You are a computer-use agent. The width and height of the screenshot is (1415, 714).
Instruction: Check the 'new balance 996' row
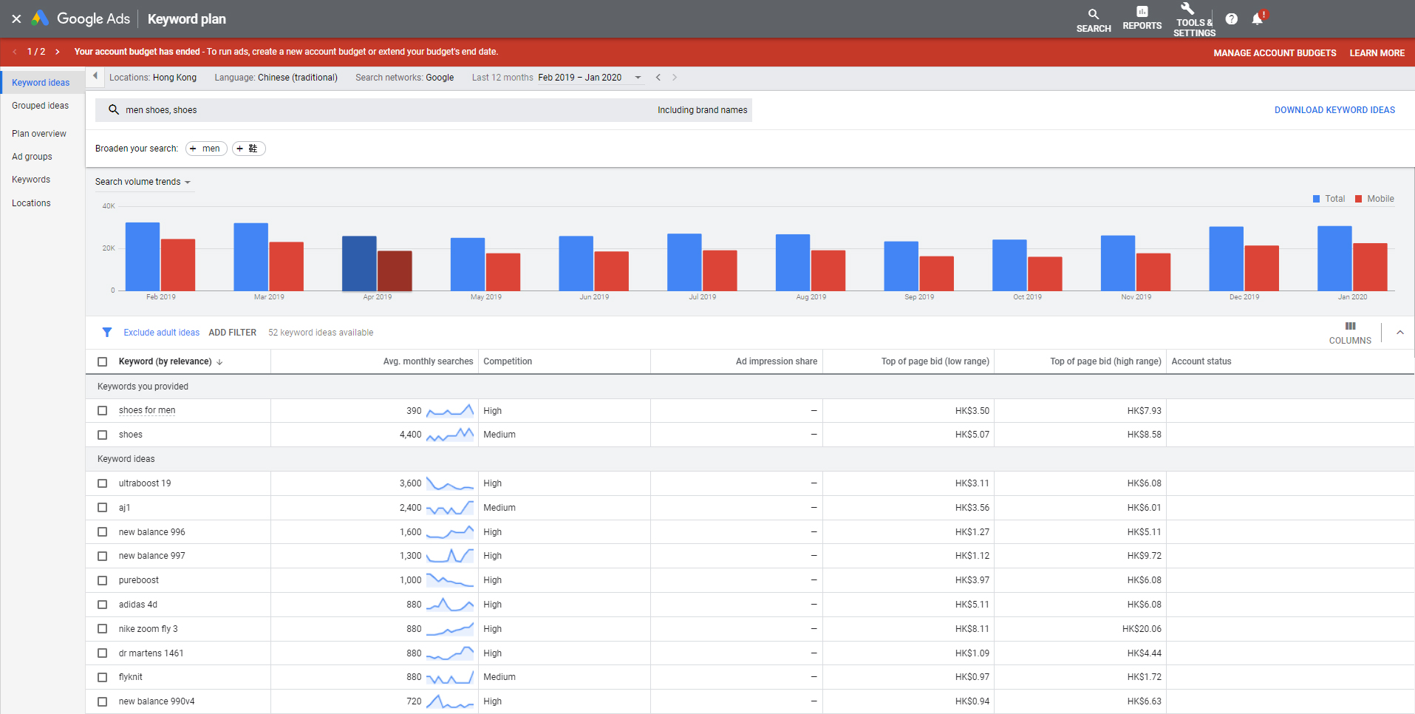[103, 532]
